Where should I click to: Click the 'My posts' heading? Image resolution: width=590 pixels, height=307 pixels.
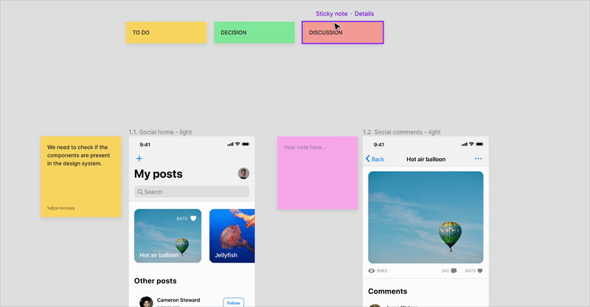(158, 173)
